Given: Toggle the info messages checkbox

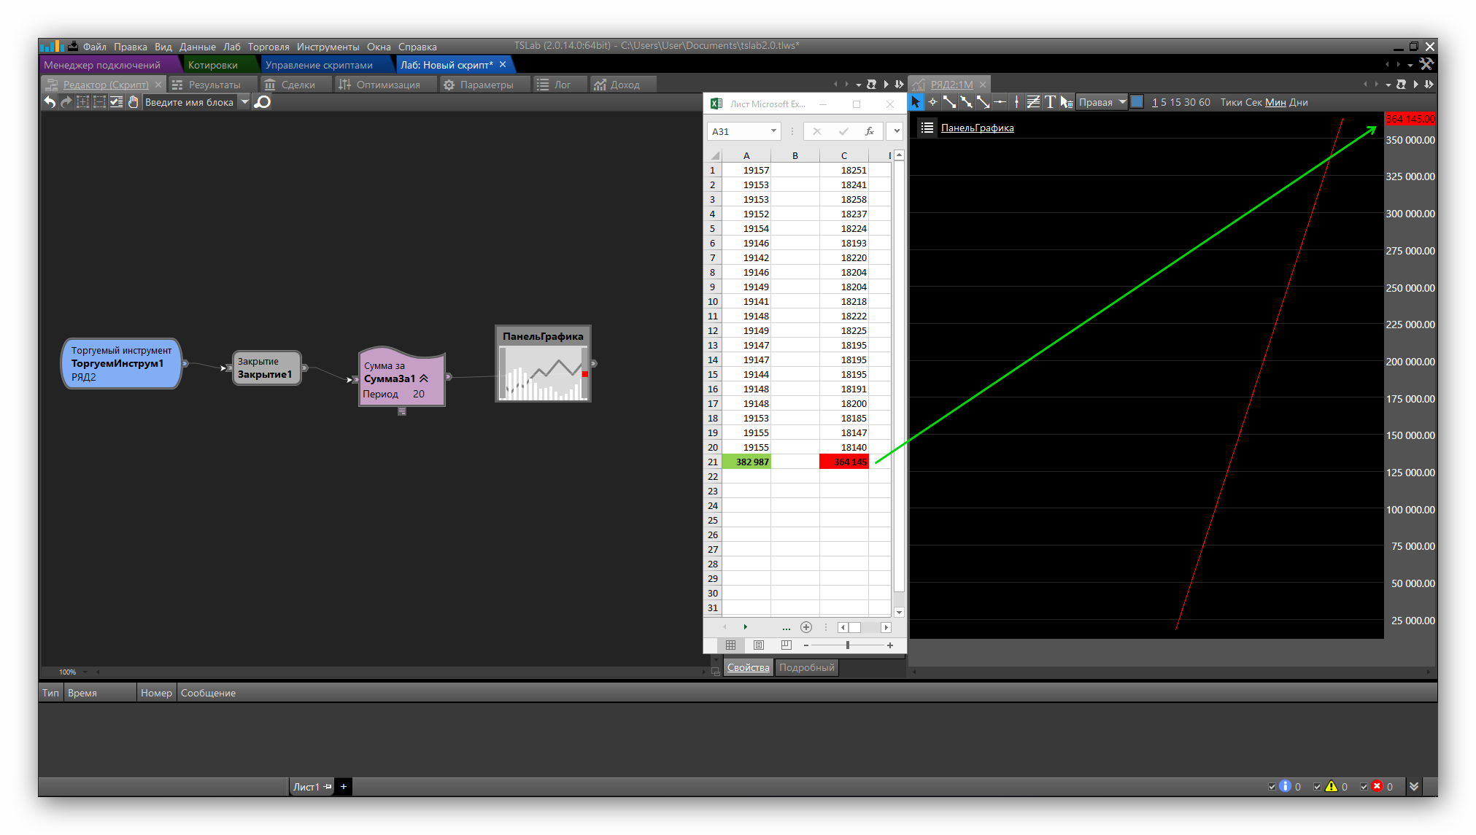Looking at the screenshot, I should pyautogui.click(x=1272, y=786).
